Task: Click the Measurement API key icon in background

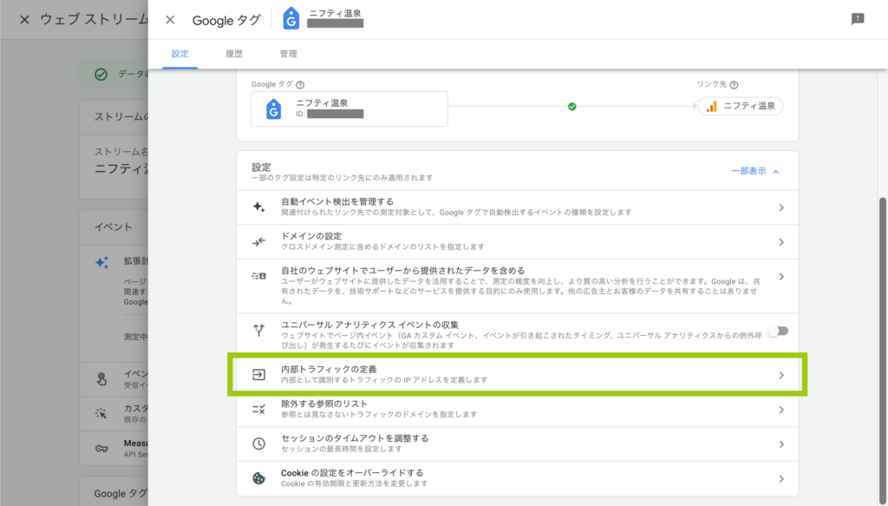Action: [x=101, y=449]
